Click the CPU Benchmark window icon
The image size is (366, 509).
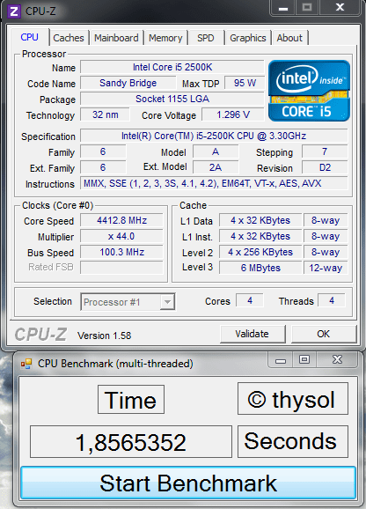(26, 364)
